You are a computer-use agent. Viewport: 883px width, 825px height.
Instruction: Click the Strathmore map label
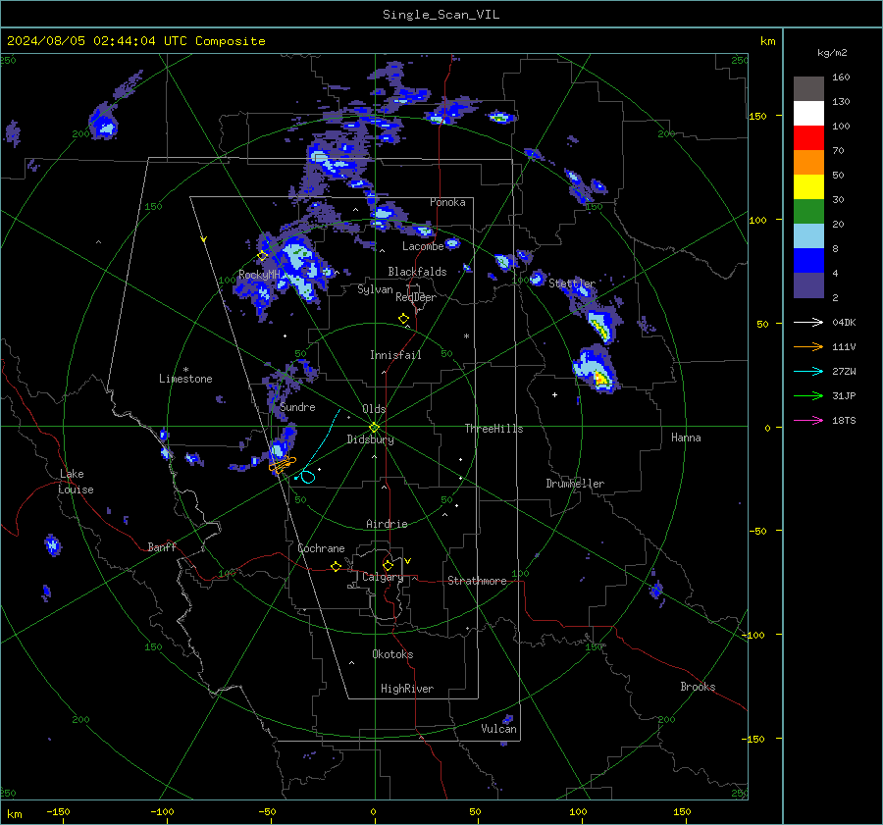point(477,581)
